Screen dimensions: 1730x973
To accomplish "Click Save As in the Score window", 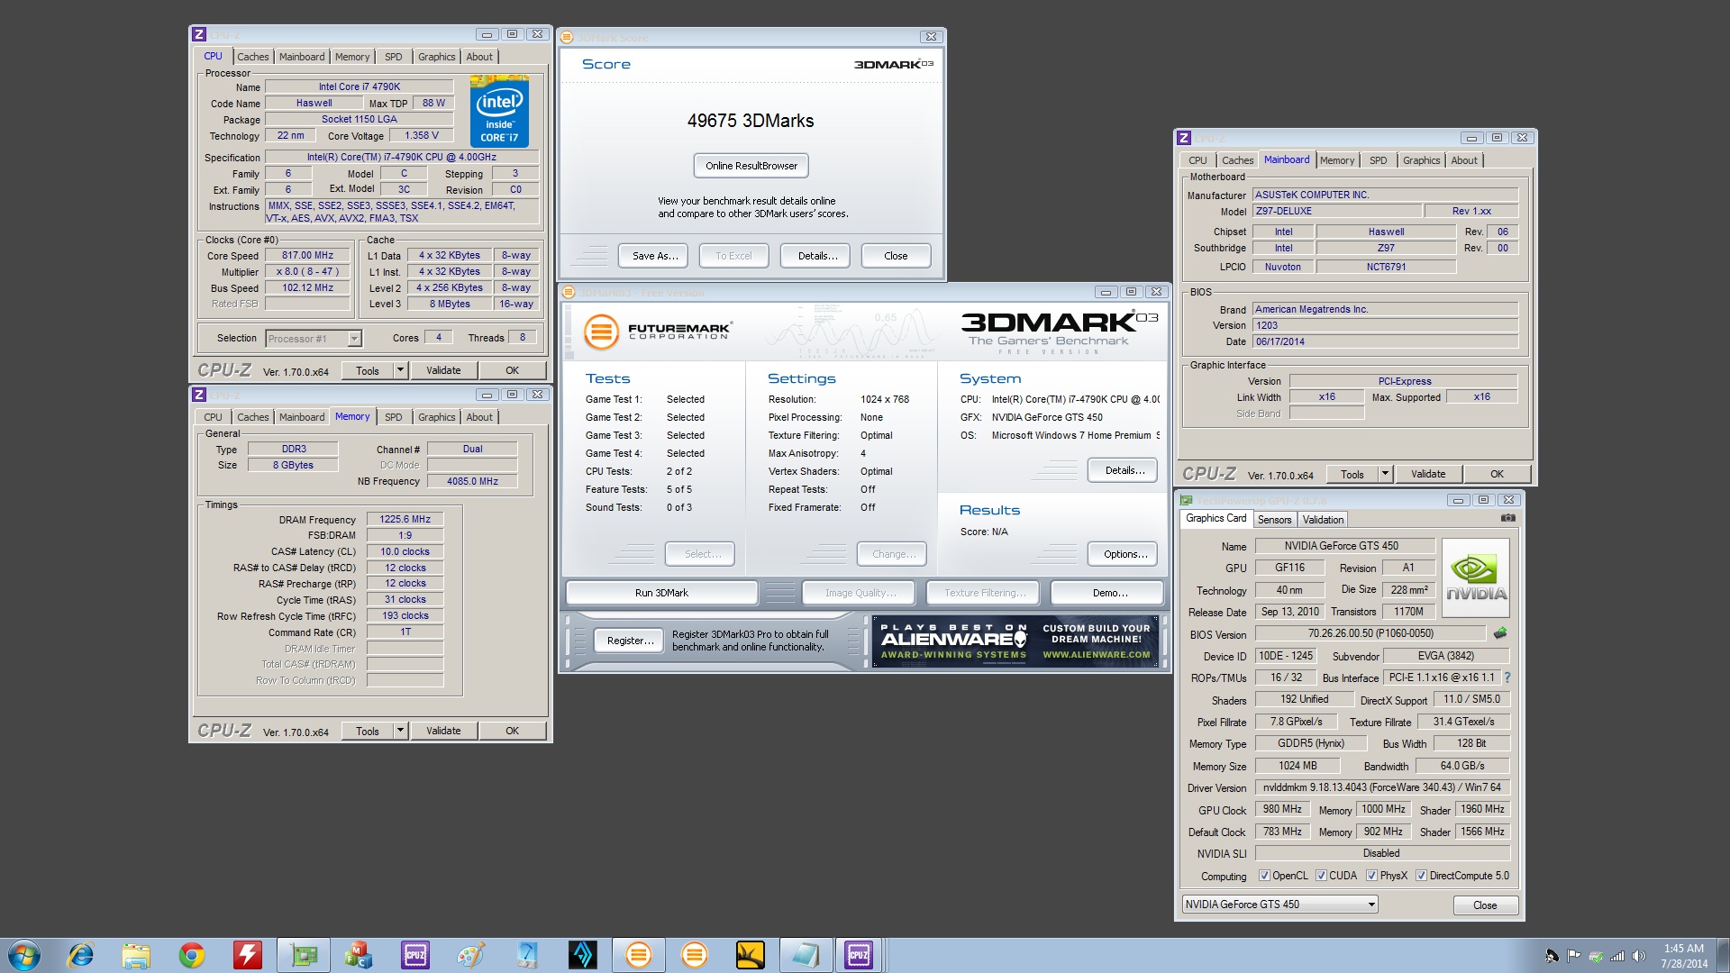I will click(x=654, y=256).
